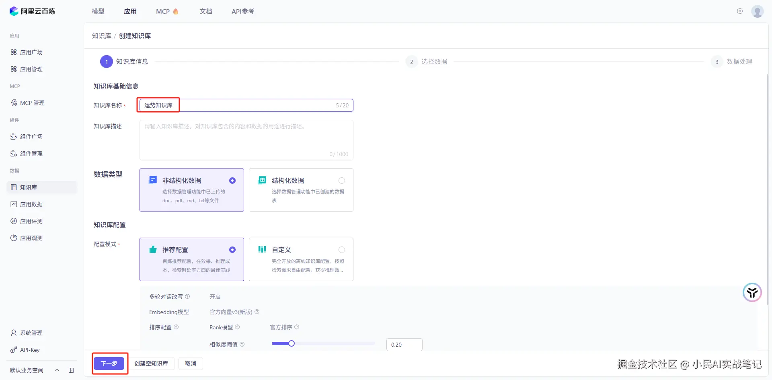Click the 取消 button
Viewport: 772px width, 380px height.
pyautogui.click(x=191, y=364)
